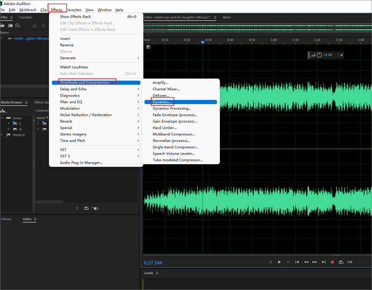Open the Generate submenu
The width and height of the screenshot is (372, 290).
96,58
